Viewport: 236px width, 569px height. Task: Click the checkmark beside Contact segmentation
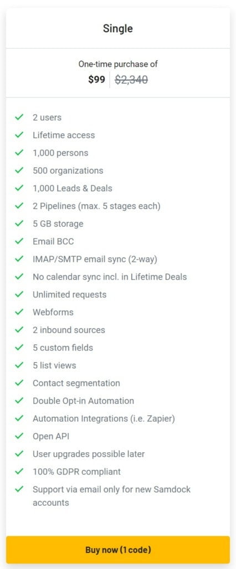click(19, 383)
